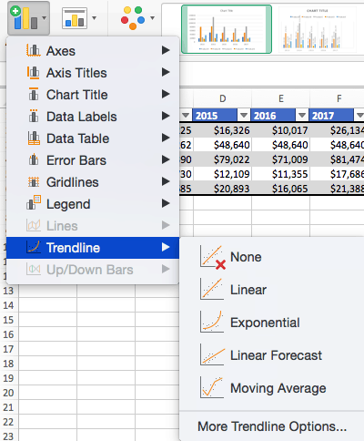This screenshot has width=364, height=441.
Task: Open the Axis Titles submenu
Action: [93, 73]
